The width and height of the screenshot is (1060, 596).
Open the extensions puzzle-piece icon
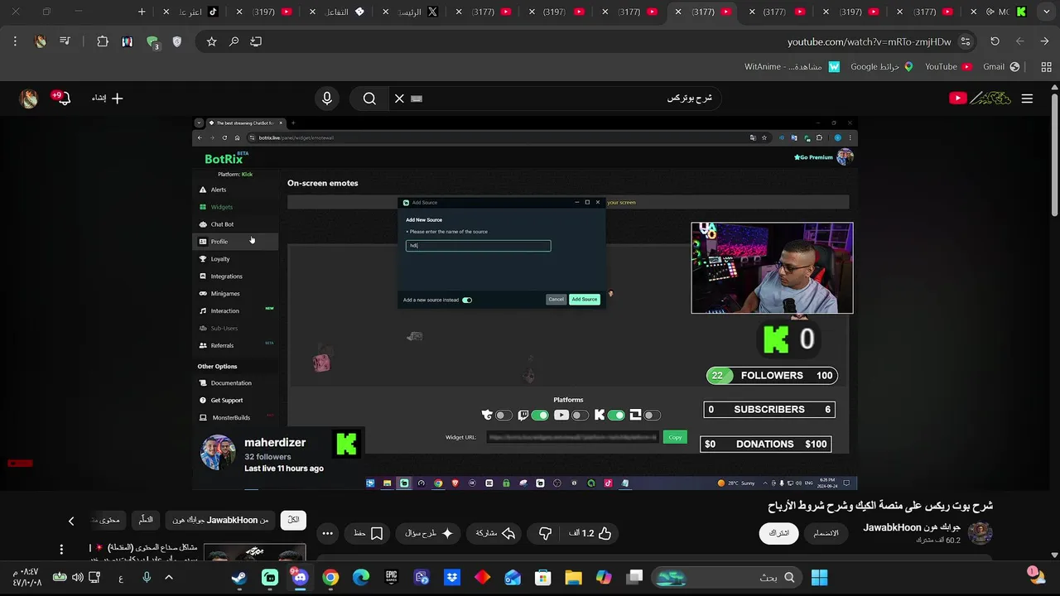[x=103, y=41]
